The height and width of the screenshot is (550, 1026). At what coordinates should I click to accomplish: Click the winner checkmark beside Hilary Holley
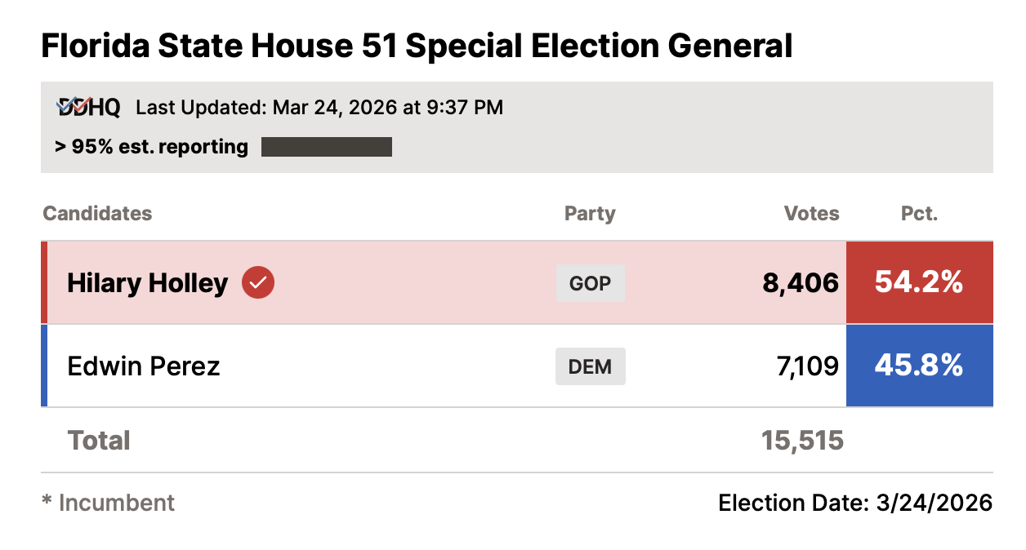coord(258,283)
